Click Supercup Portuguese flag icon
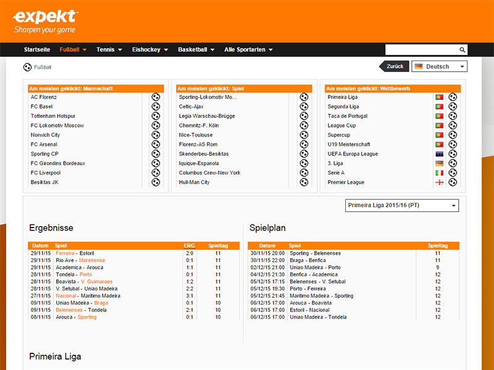 point(440,135)
